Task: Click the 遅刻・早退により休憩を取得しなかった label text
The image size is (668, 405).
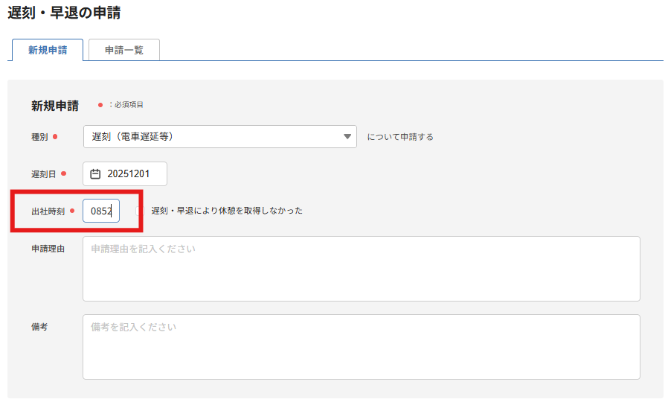Action: pos(227,211)
